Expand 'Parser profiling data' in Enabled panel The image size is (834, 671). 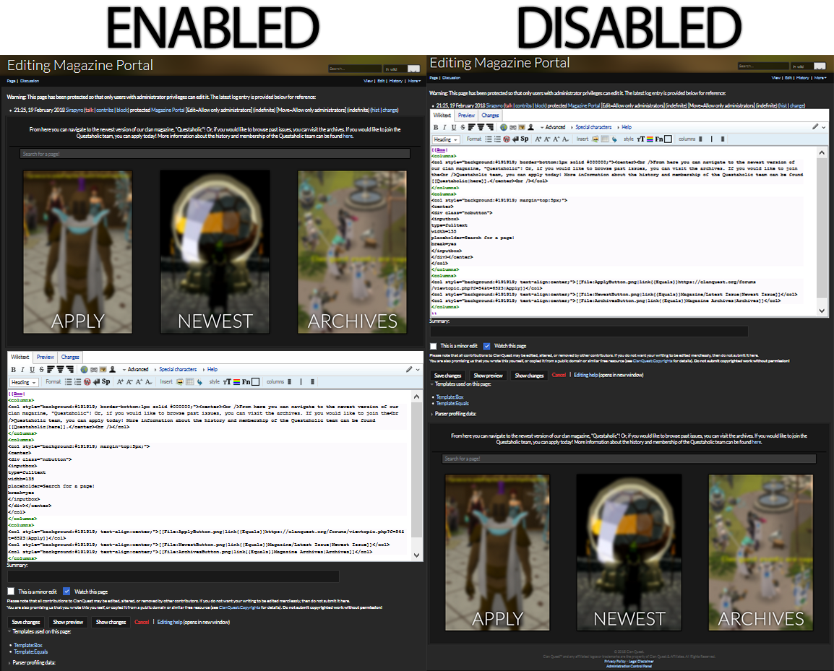coord(32,662)
